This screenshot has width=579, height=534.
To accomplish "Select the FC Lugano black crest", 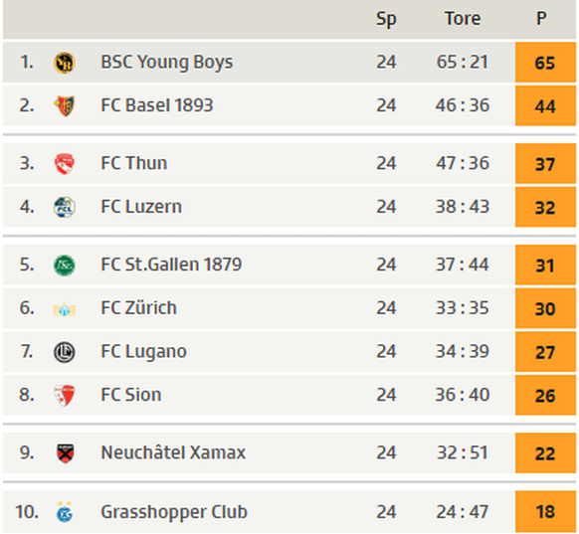I will point(65,352).
